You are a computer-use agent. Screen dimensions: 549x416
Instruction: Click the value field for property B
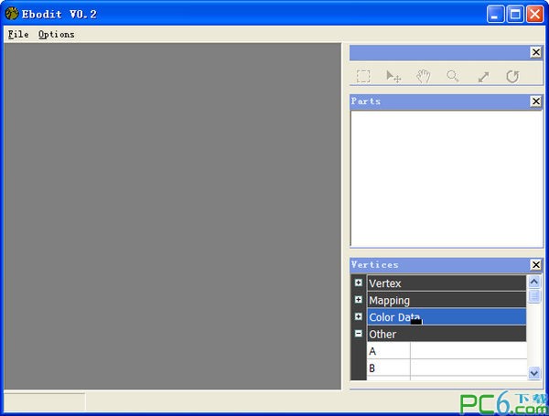tap(468, 368)
